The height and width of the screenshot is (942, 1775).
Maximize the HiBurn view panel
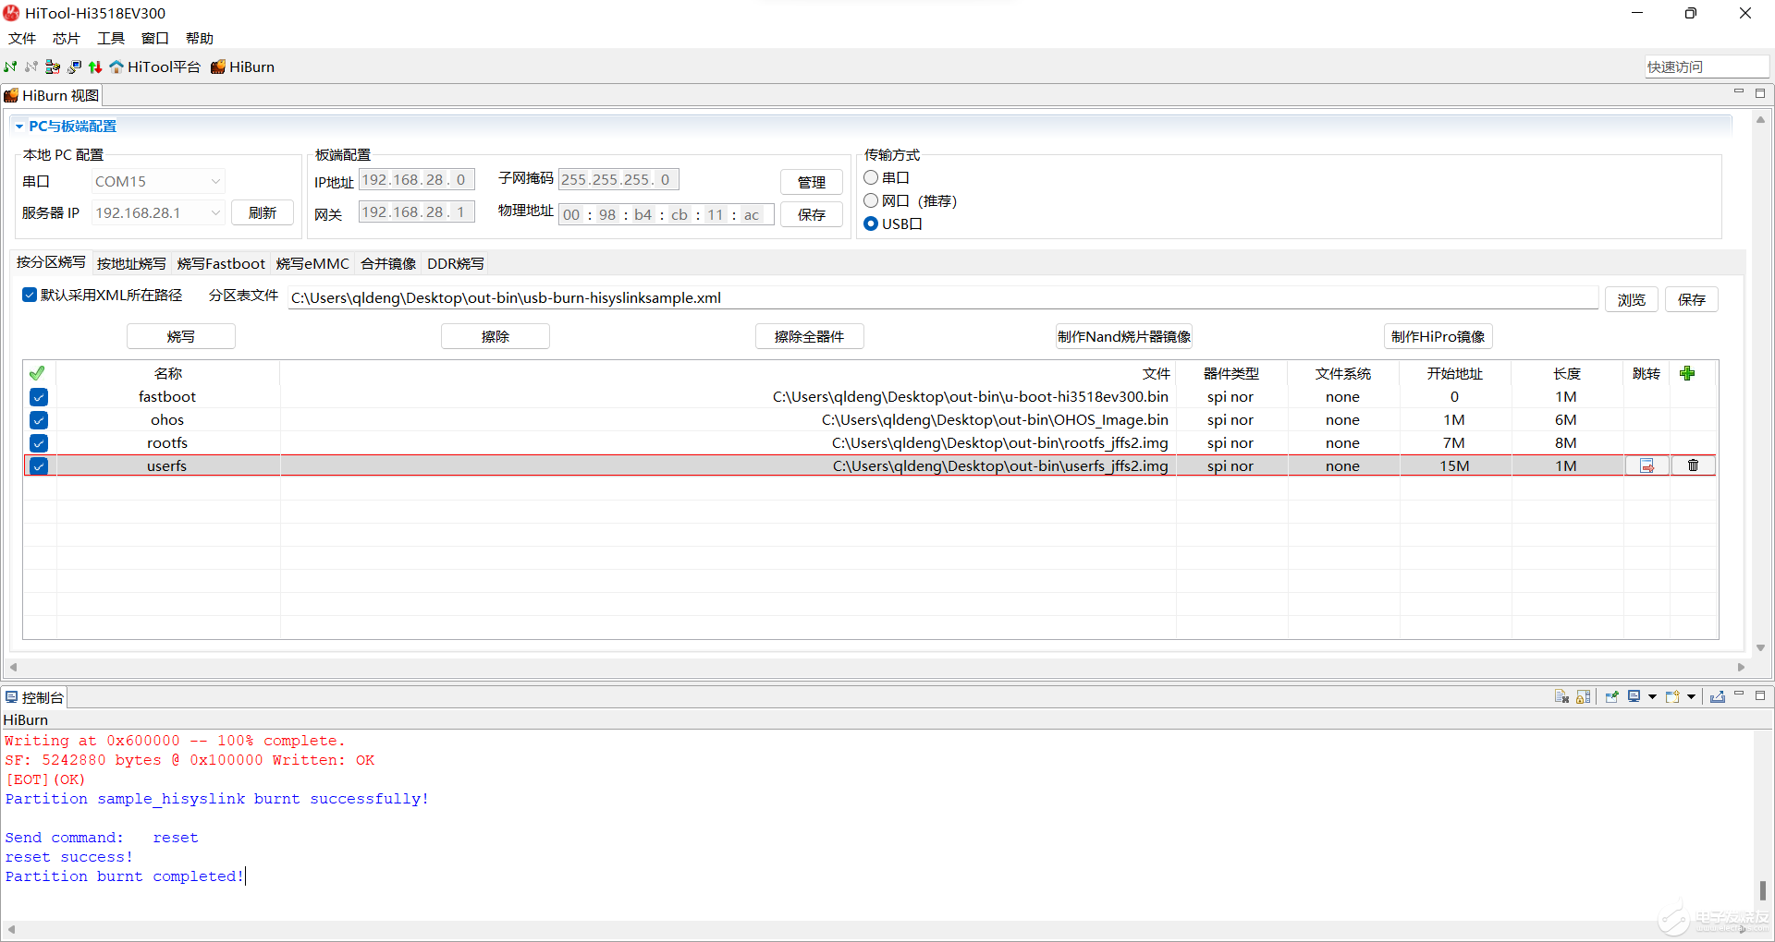tap(1760, 92)
